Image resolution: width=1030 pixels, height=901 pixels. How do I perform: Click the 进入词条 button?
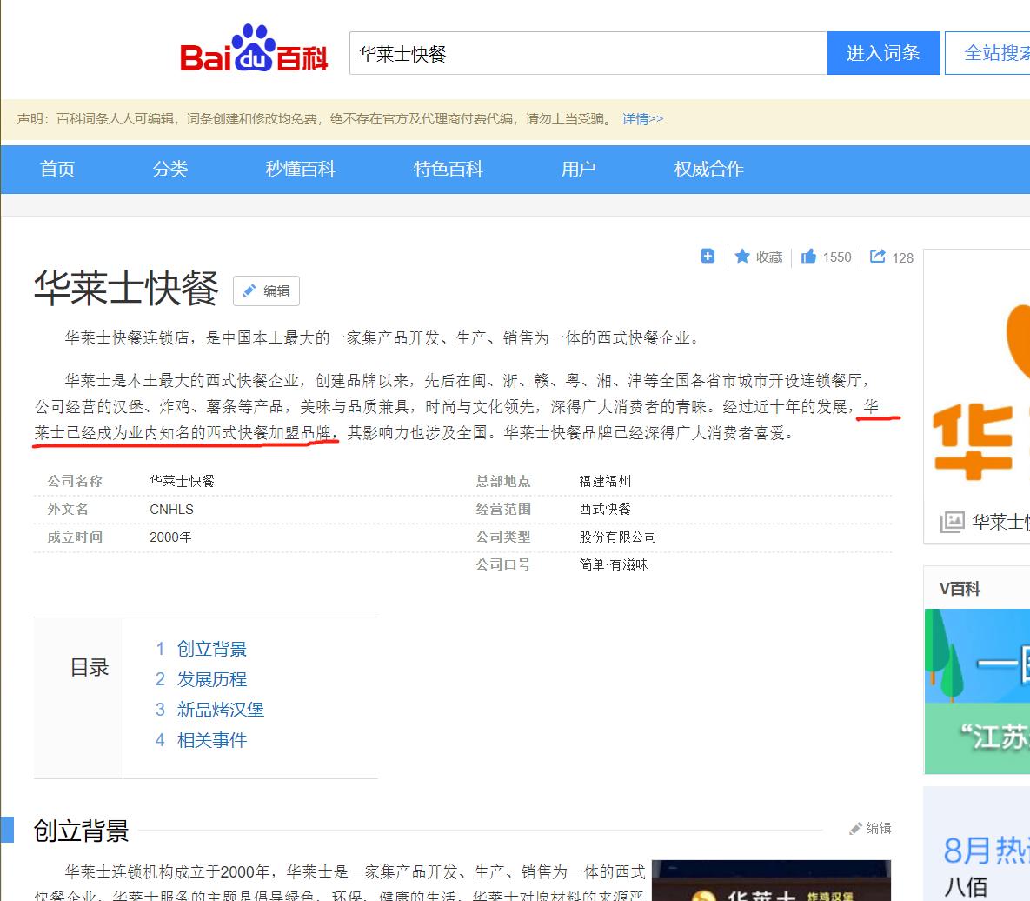(883, 52)
